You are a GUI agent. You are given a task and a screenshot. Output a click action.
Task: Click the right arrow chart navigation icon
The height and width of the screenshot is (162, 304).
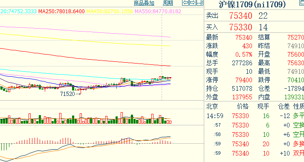pyautogui.click(x=193, y=3)
